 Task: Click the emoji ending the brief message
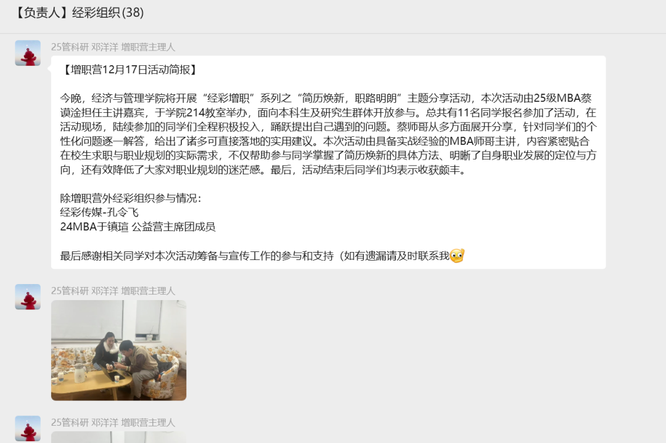tap(457, 256)
